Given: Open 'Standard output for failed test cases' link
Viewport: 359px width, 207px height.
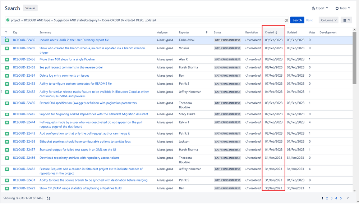Looking at the screenshot, I should tap(78, 150).
